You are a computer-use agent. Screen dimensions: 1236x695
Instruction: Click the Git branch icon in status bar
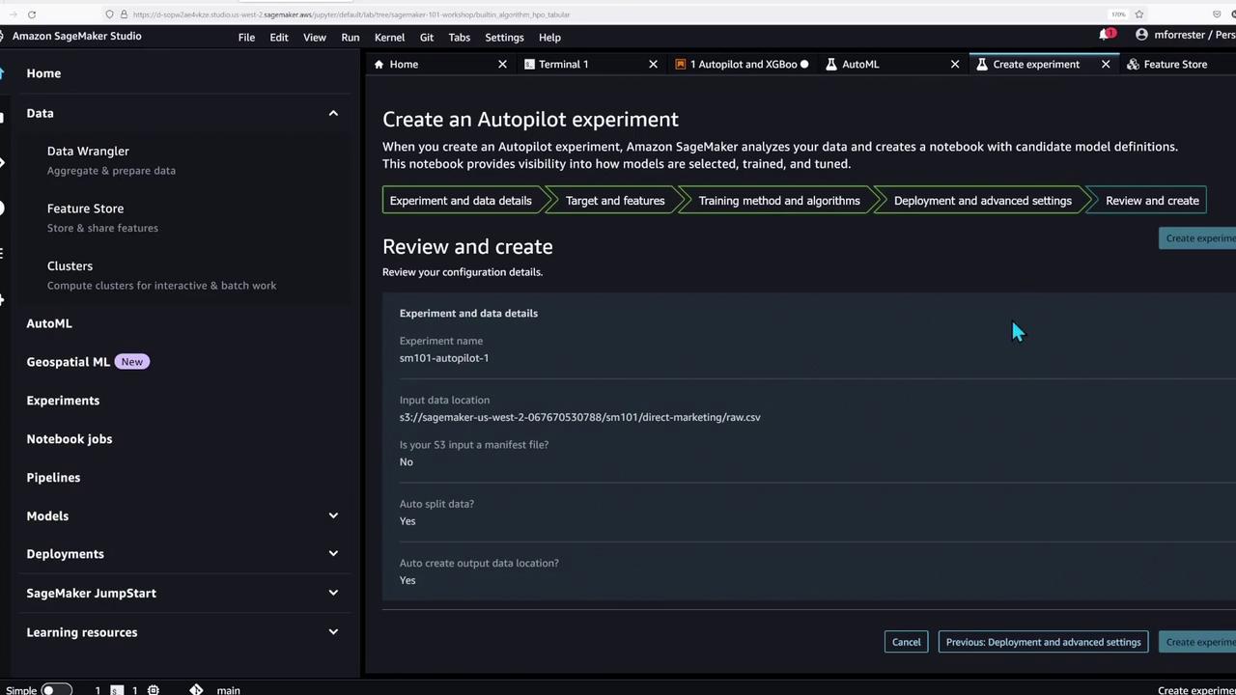[196, 689]
